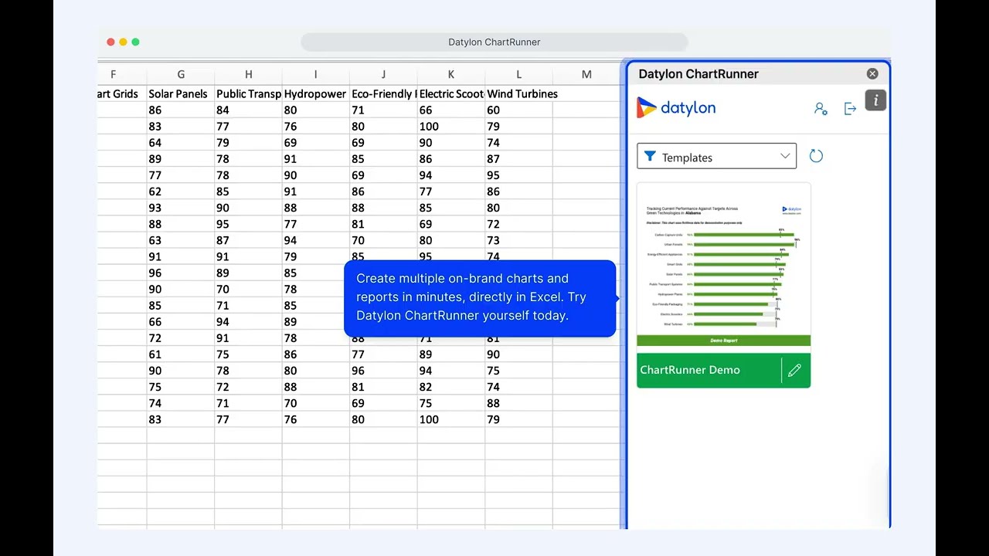Click cell 71 in Eco-Friendly column
Image resolution: width=989 pixels, height=556 pixels.
click(383, 110)
